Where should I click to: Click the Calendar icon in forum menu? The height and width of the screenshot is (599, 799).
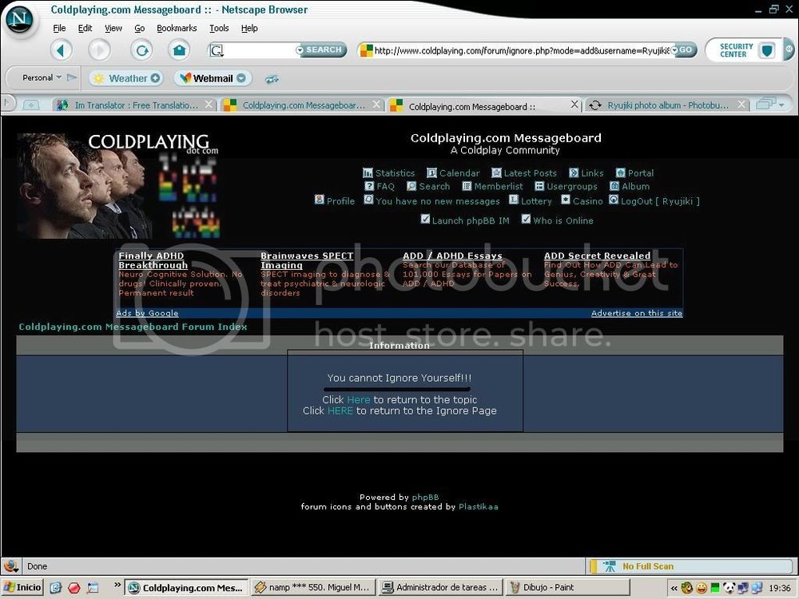click(x=431, y=173)
